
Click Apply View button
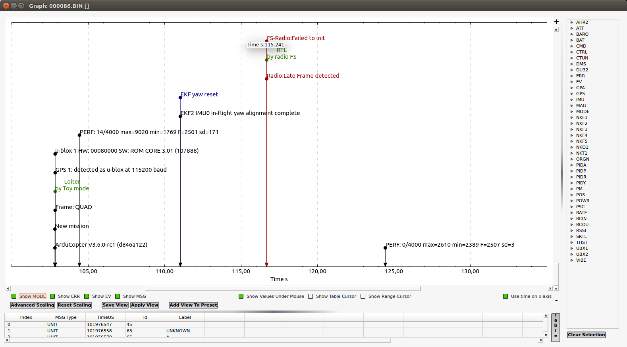[x=145, y=305]
